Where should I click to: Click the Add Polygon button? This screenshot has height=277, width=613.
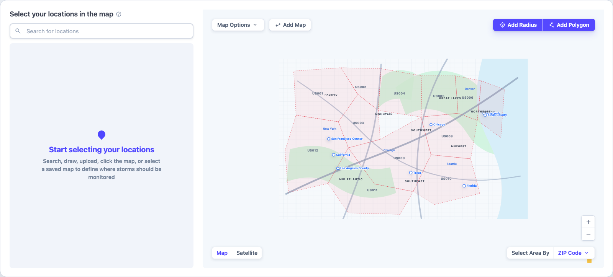pyautogui.click(x=569, y=25)
